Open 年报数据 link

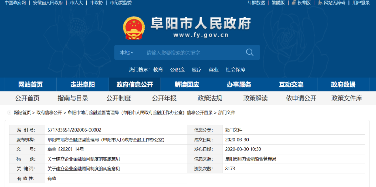256,3
